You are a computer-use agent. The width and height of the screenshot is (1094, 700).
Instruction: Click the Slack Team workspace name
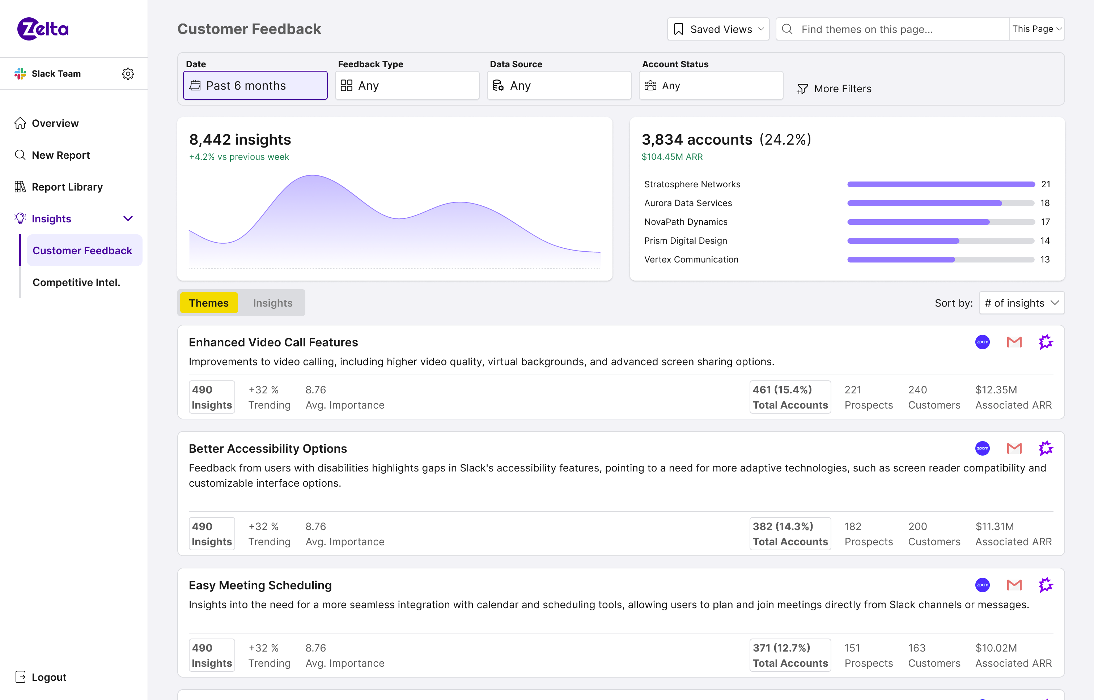[56, 74]
